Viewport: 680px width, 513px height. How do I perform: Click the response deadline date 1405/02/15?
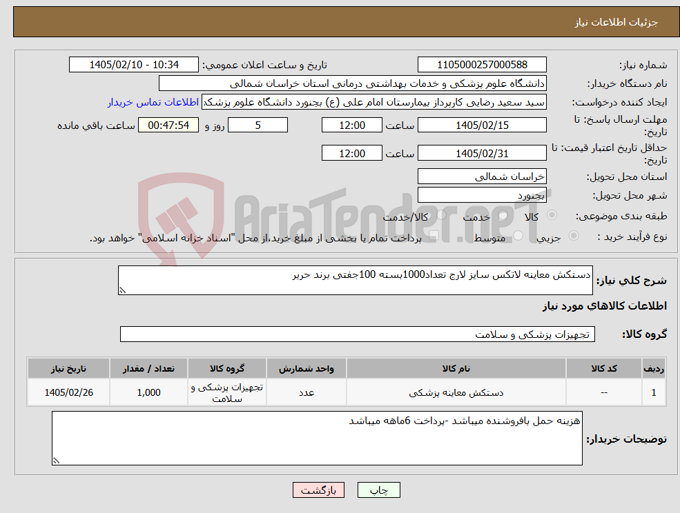click(x=482, y=125)
